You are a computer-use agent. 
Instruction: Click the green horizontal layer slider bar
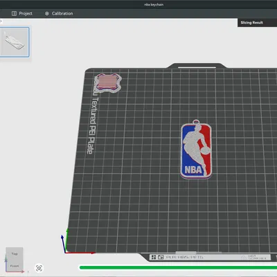pyautogui.click(x=178, y=267)
